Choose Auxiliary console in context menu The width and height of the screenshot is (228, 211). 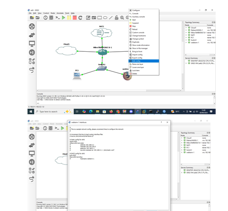(x=143, y=17)
